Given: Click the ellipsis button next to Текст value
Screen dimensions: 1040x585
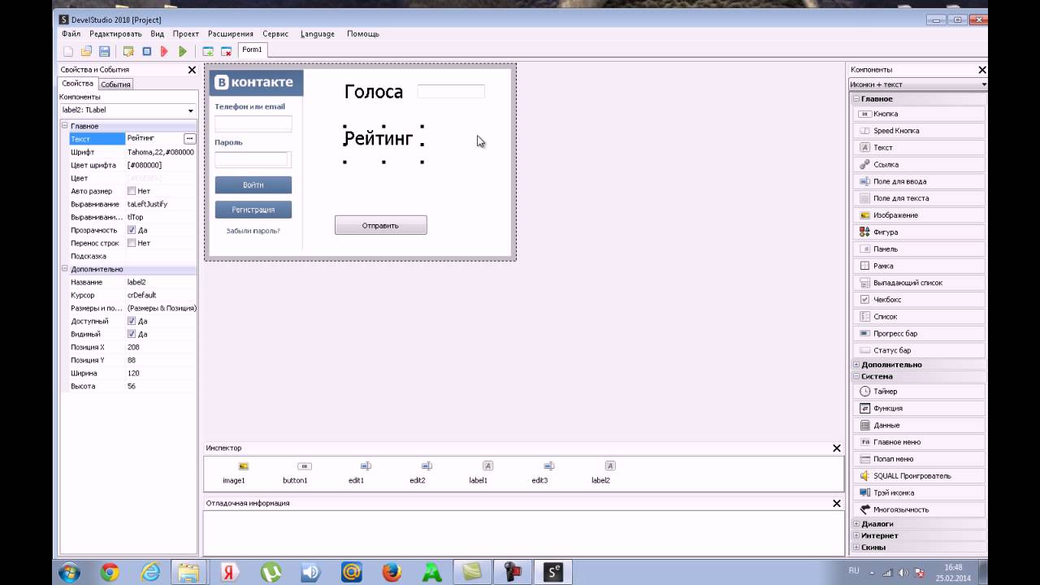Looking at the screenshot, I should pos(189,139).
